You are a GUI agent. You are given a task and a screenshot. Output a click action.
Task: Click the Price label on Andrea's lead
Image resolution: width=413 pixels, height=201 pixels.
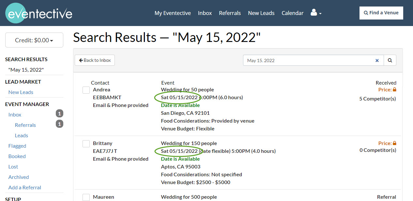[385, 89]
